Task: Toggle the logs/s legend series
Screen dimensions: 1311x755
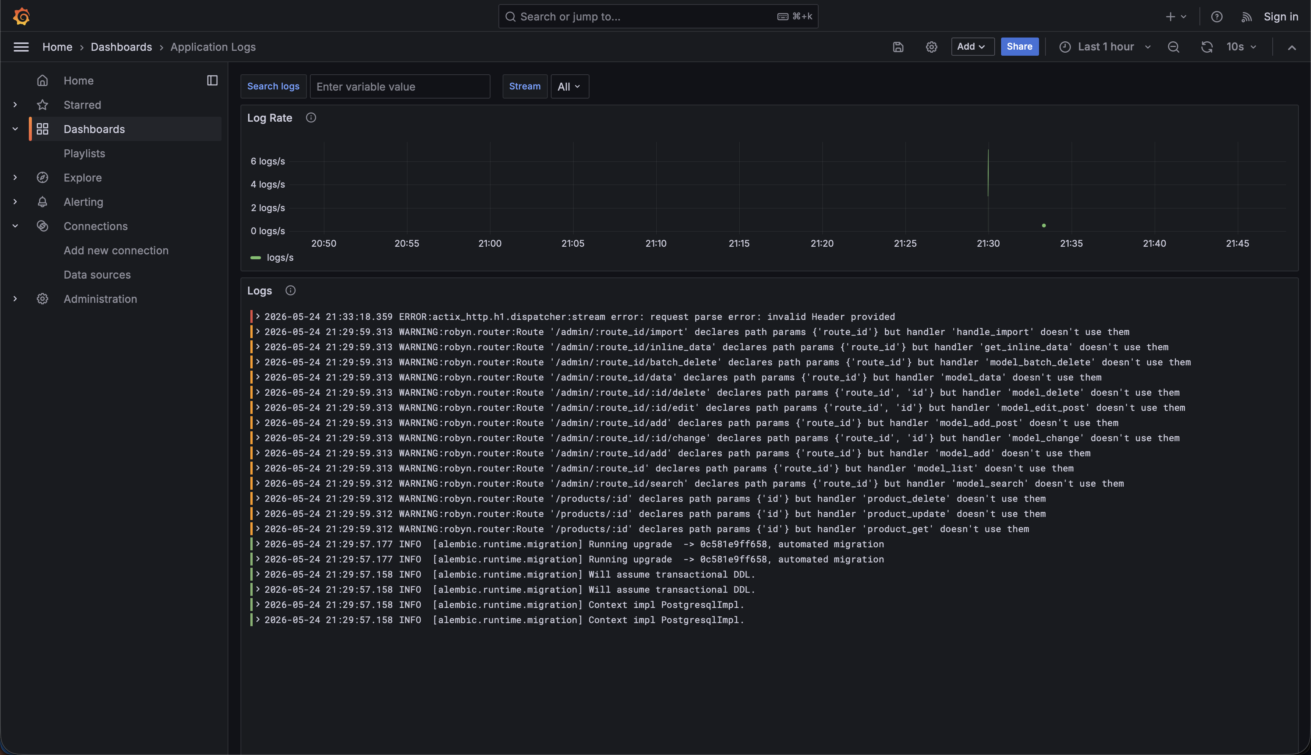Action: 280,258
